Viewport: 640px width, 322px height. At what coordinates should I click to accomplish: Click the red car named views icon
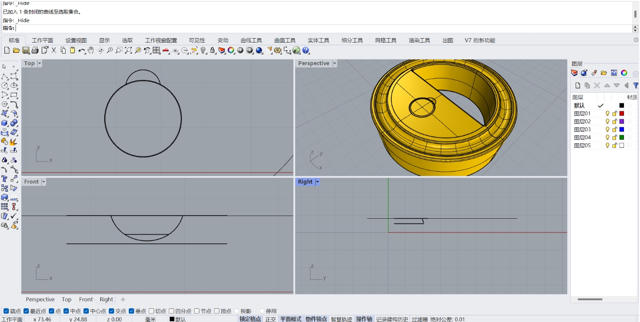click(166, 51)
